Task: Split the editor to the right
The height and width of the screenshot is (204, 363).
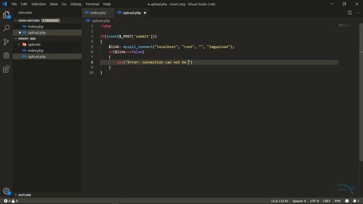Action: coord(349,12)
